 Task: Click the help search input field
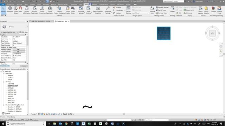coord(173,1)
